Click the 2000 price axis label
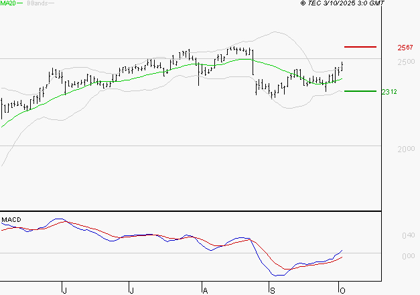This screenshot has height=295, width=420. [406, 150]
